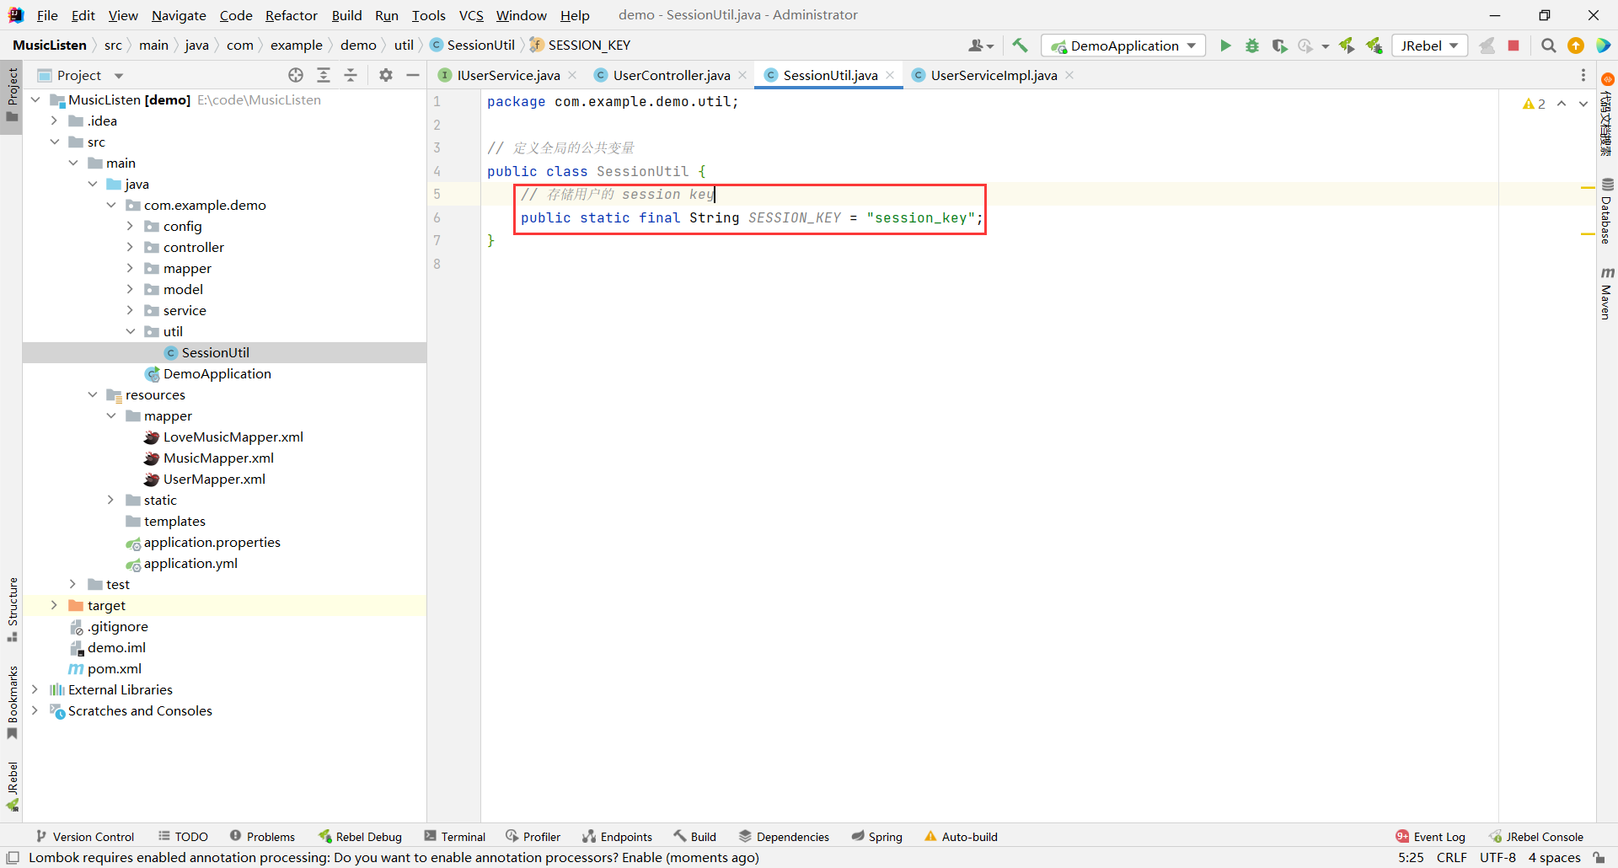Open the Refactor menu
The height and width of the screenshot is (868, 1618).
[x=292, y=15]
